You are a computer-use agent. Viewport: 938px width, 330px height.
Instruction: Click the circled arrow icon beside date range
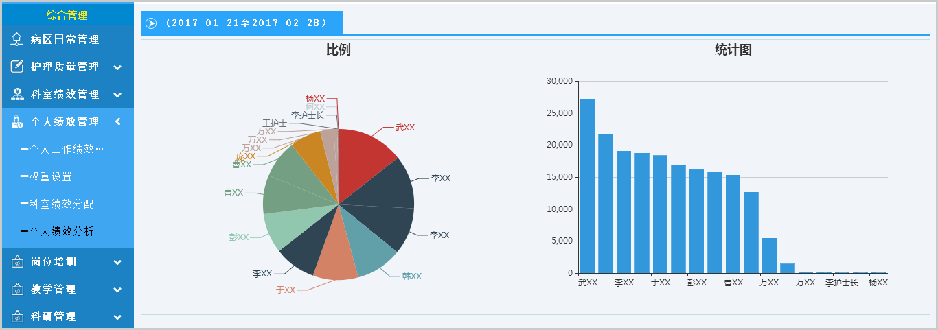[x=152, y=23]
